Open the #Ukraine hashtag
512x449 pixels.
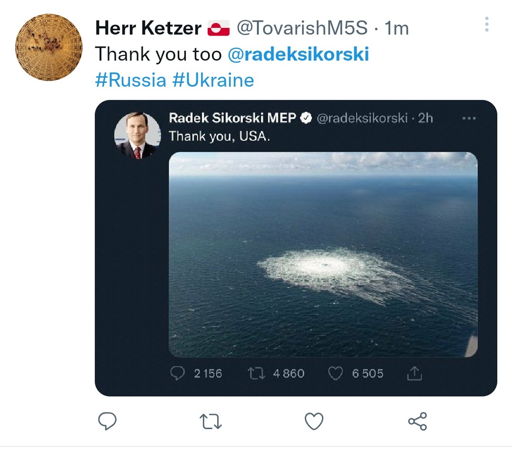pyautogui.click(x=213, y=80)
